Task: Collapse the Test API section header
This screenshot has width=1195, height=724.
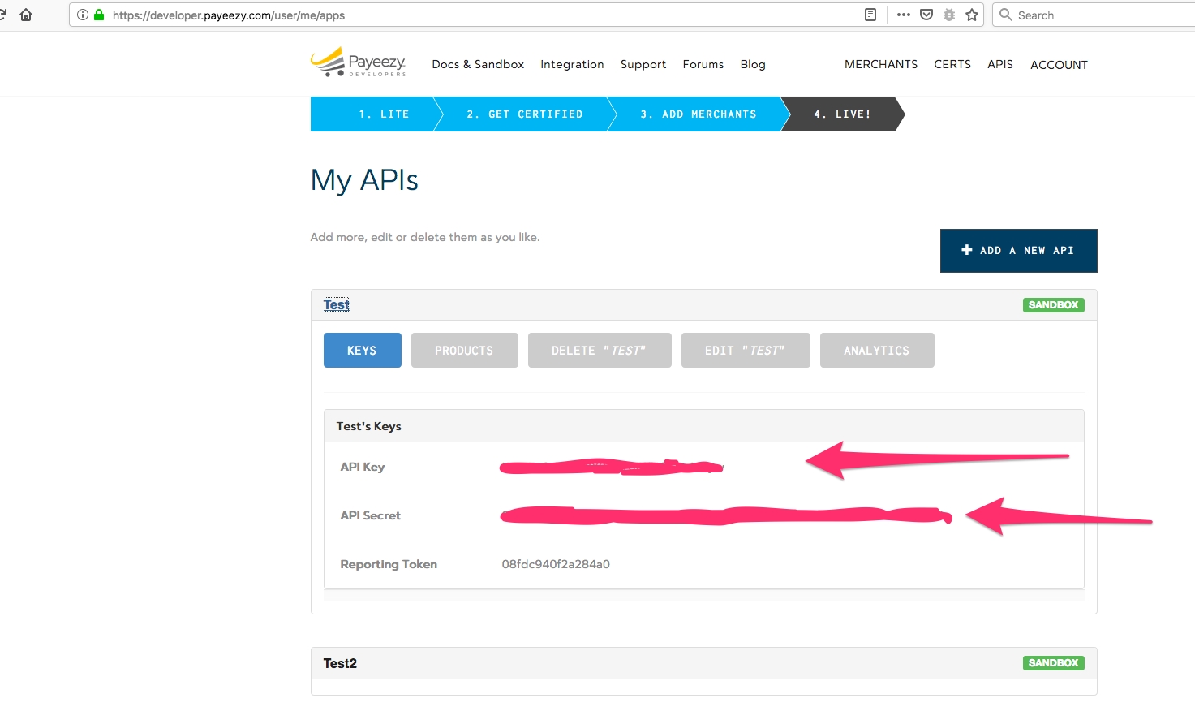Action: point(336,305)
